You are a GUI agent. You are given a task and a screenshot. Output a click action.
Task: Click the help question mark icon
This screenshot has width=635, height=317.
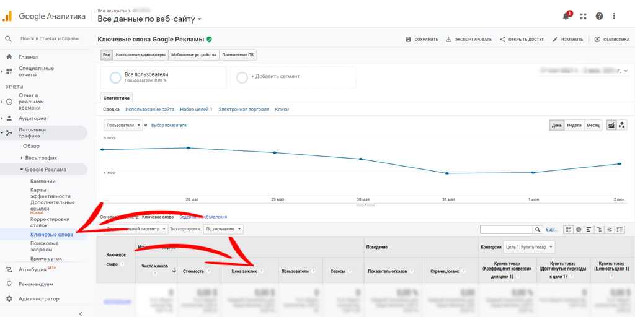point(599,16)
